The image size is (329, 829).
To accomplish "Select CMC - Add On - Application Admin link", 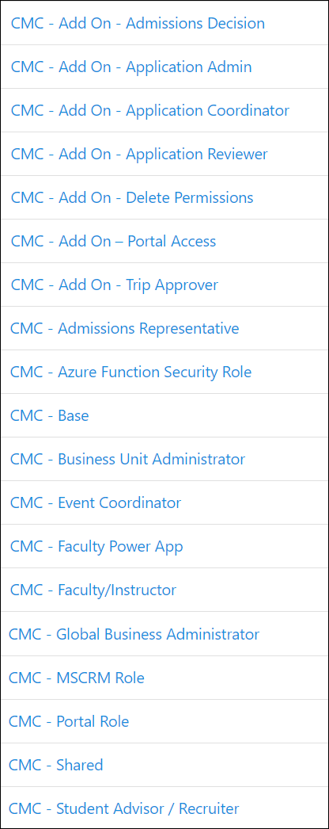I will (131, 67).
